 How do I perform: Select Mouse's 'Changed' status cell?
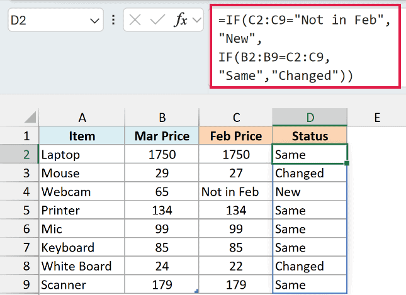pos(310,173)
